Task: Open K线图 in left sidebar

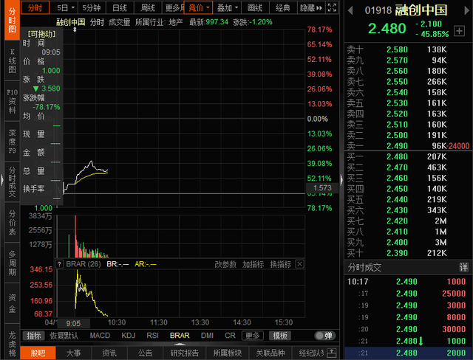Action: pos(12,61)
